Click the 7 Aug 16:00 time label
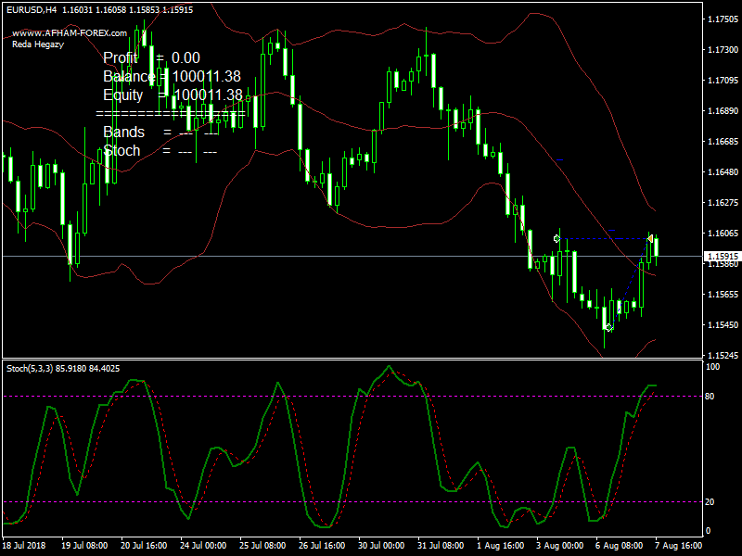The width and height of the screenshot is (742, 556). point(677,547)
